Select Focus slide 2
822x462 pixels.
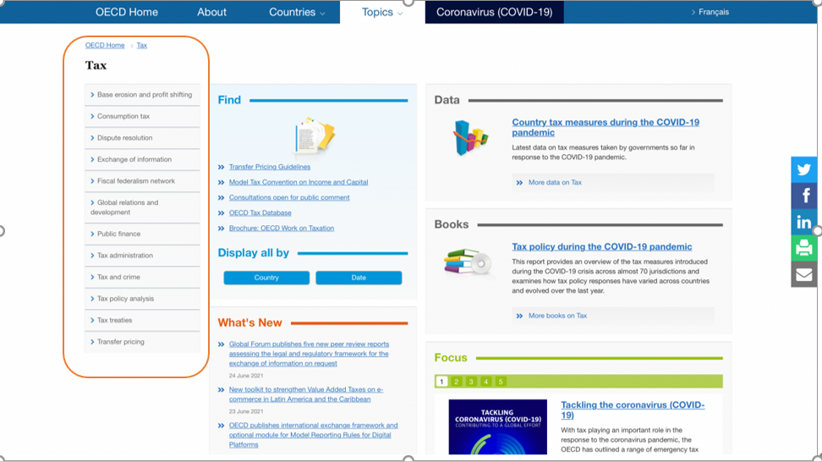[456, 382]
